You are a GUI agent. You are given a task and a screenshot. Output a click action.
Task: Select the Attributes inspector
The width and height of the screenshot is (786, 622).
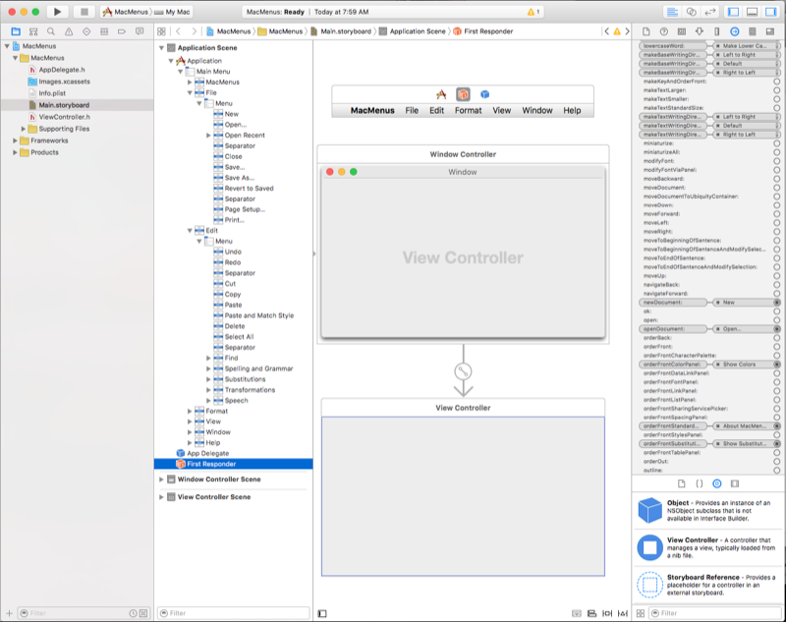point(700,32)
